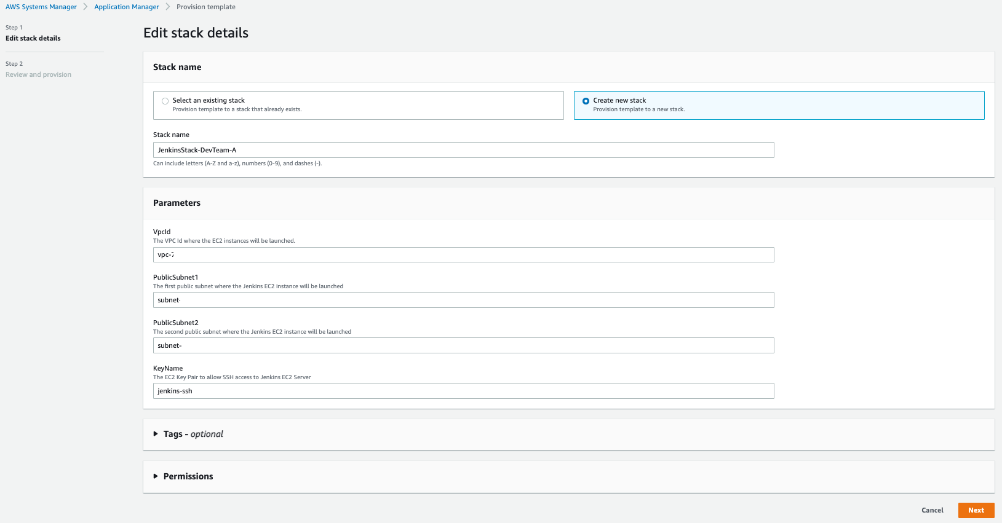The height and width of the screenshot is (523, 1002).
Task: Click the stack name hint about letters and dashes
Action: 237,163
